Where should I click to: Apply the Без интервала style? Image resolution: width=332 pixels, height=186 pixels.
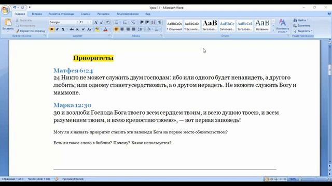[192, 26]
